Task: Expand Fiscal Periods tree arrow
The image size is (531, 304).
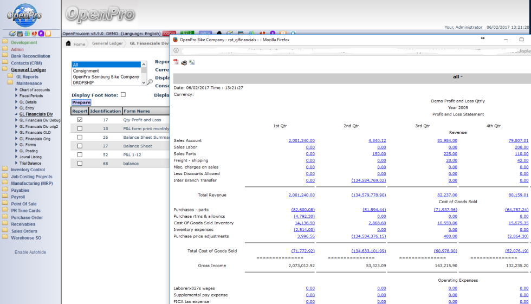Action: coord(16,96)
